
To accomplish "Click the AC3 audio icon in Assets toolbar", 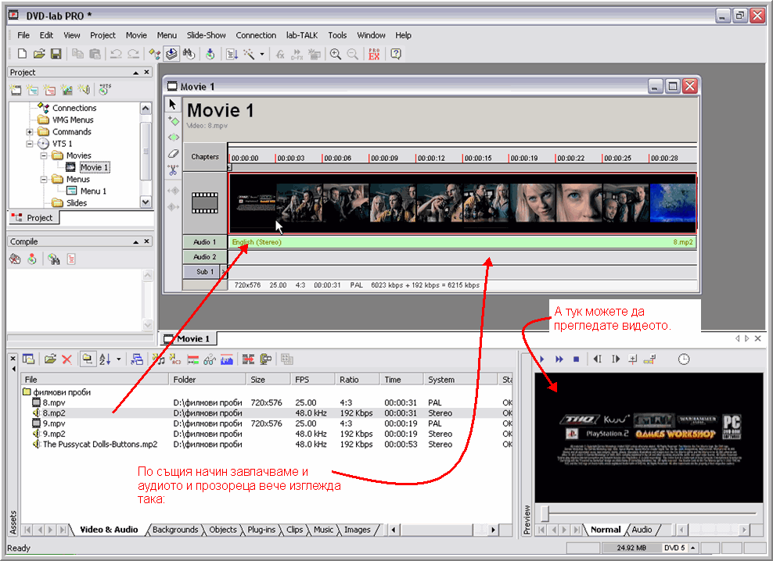I will pyautogui.click(x=175, y=359).
